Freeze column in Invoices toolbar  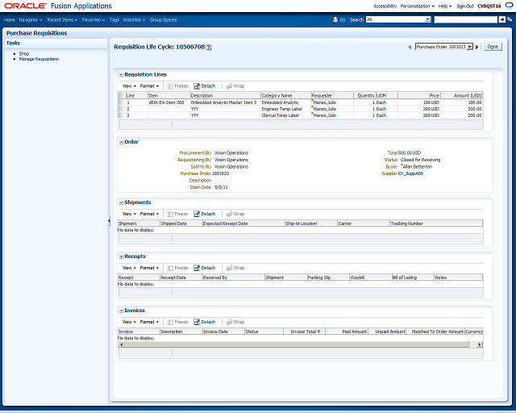177,322
